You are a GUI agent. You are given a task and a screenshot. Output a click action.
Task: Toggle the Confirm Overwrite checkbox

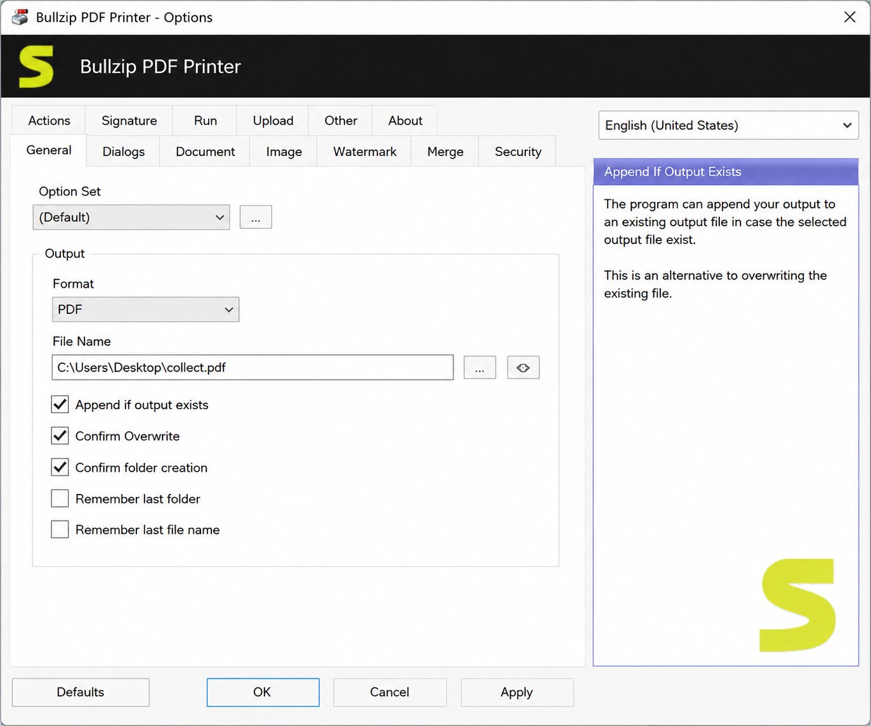coord(60,436)
